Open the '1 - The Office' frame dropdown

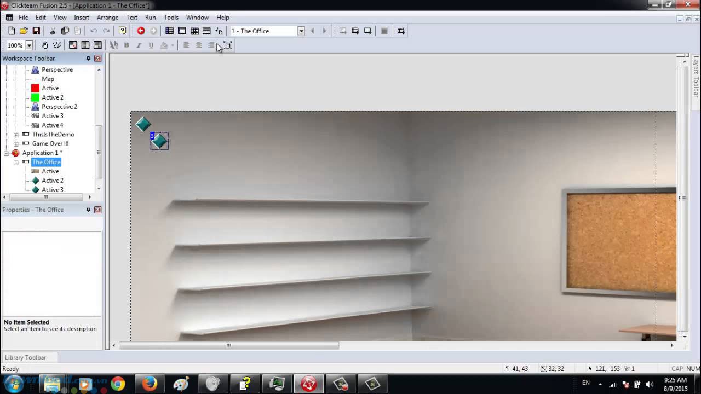click(301, 31)
